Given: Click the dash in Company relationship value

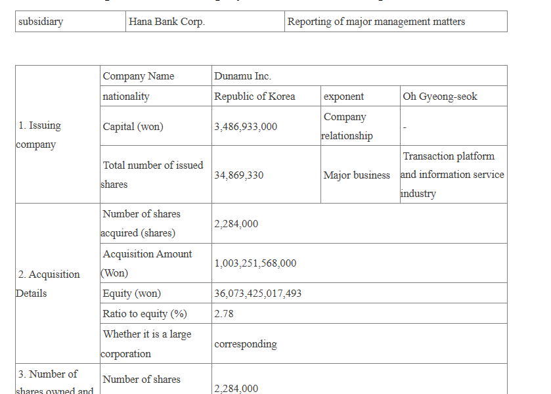Looking at the screenshot, I should pyautogui.click(x=405, y=127).
